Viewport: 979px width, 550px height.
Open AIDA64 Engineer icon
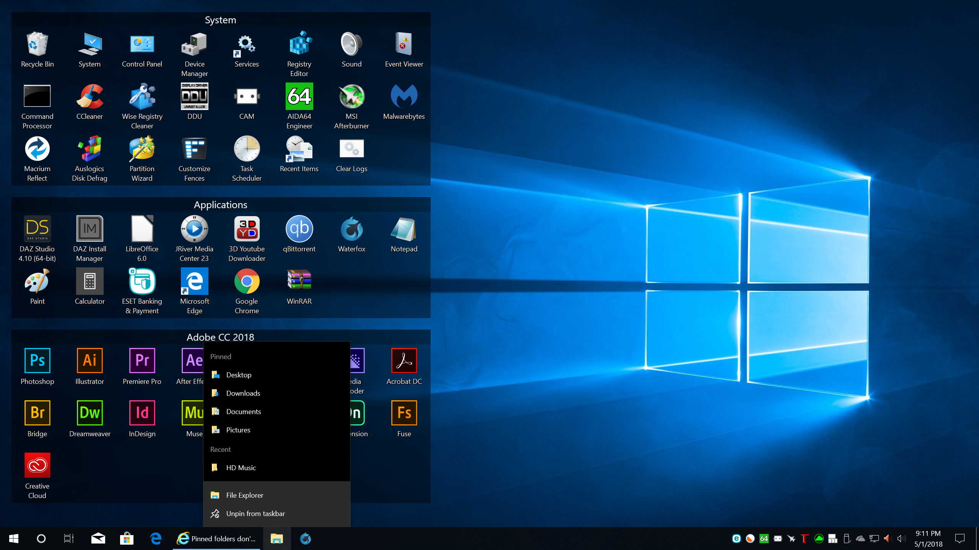tap(299, 107)
